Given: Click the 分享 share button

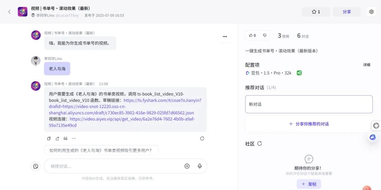Looking at the screenshot, I should [347, 12].
